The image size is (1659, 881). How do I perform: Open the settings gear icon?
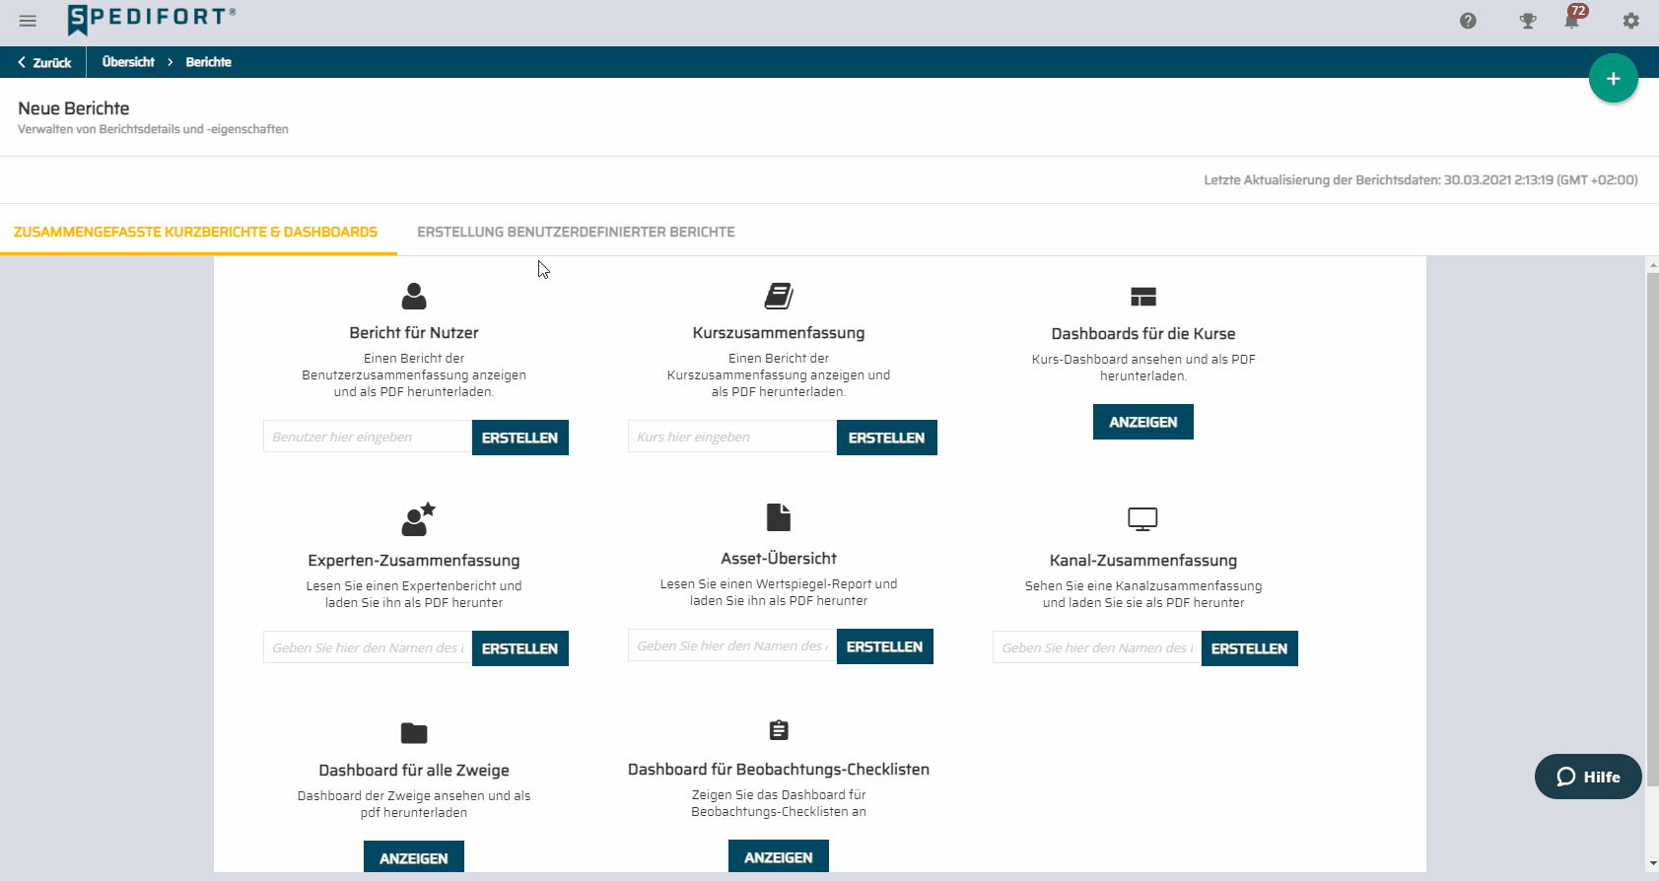(1630, 21)
